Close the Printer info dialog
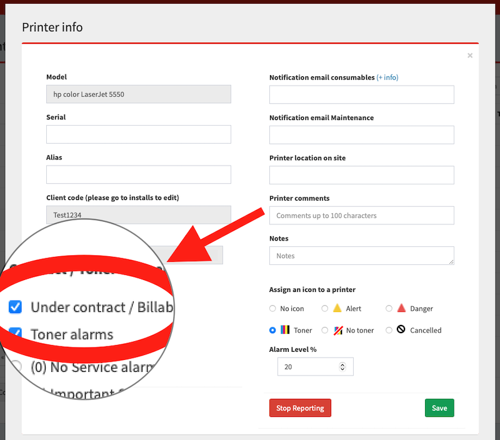 (x=470, y=56)
